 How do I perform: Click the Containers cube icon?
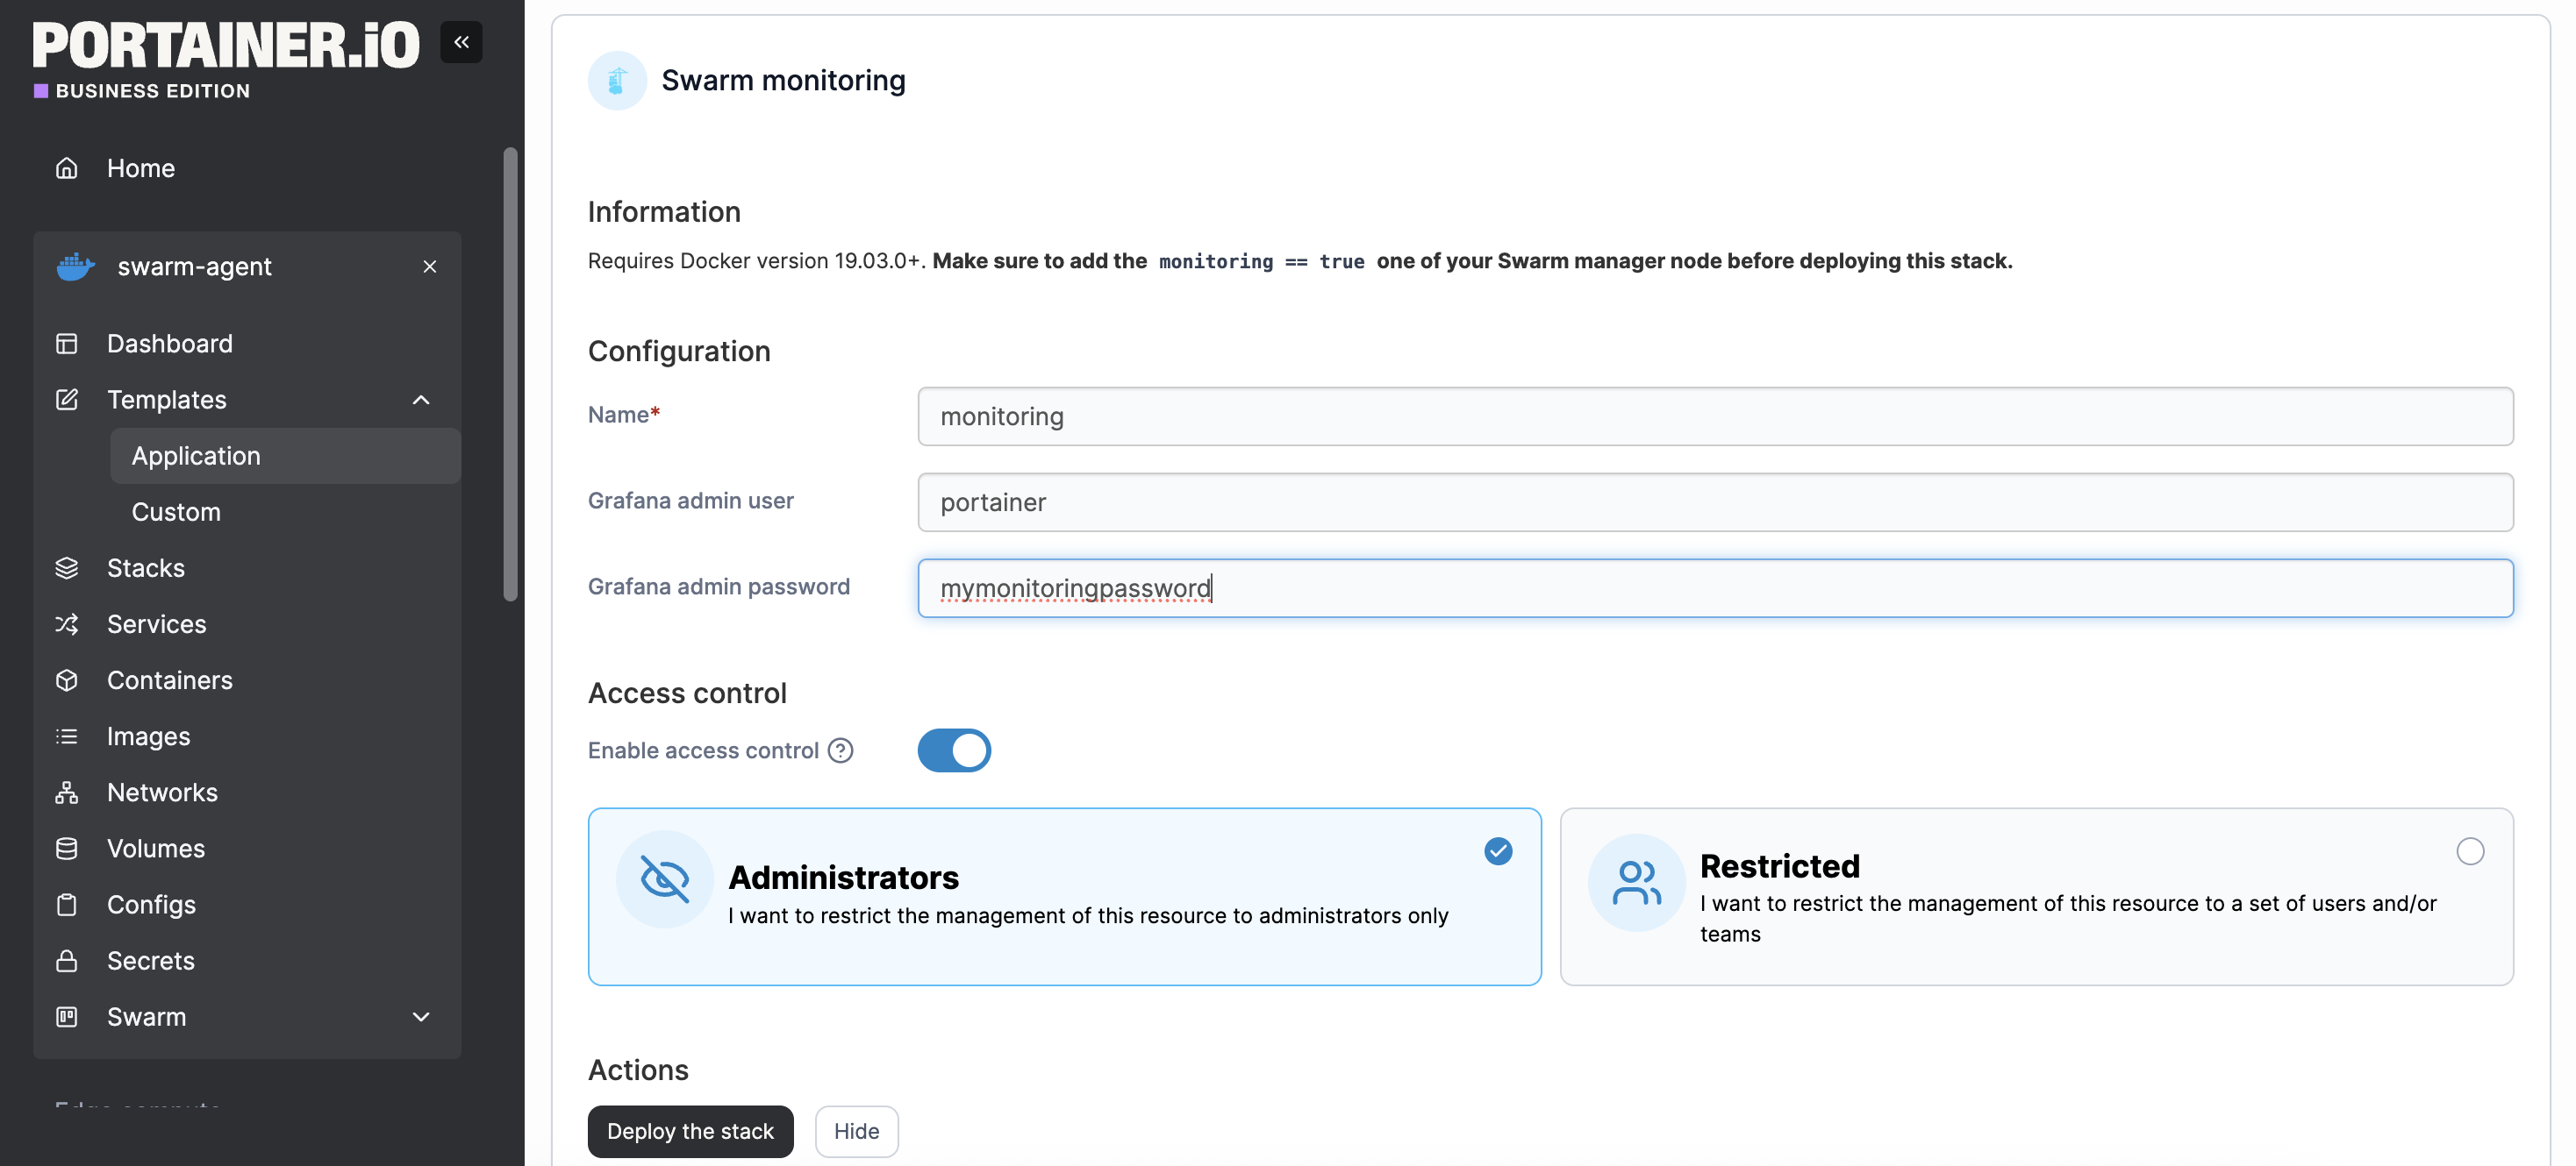coord(66,679)
